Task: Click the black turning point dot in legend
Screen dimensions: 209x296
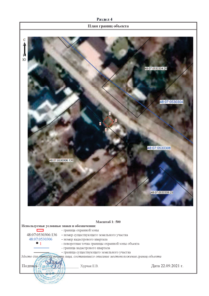Action: click(x=37, y=243)
